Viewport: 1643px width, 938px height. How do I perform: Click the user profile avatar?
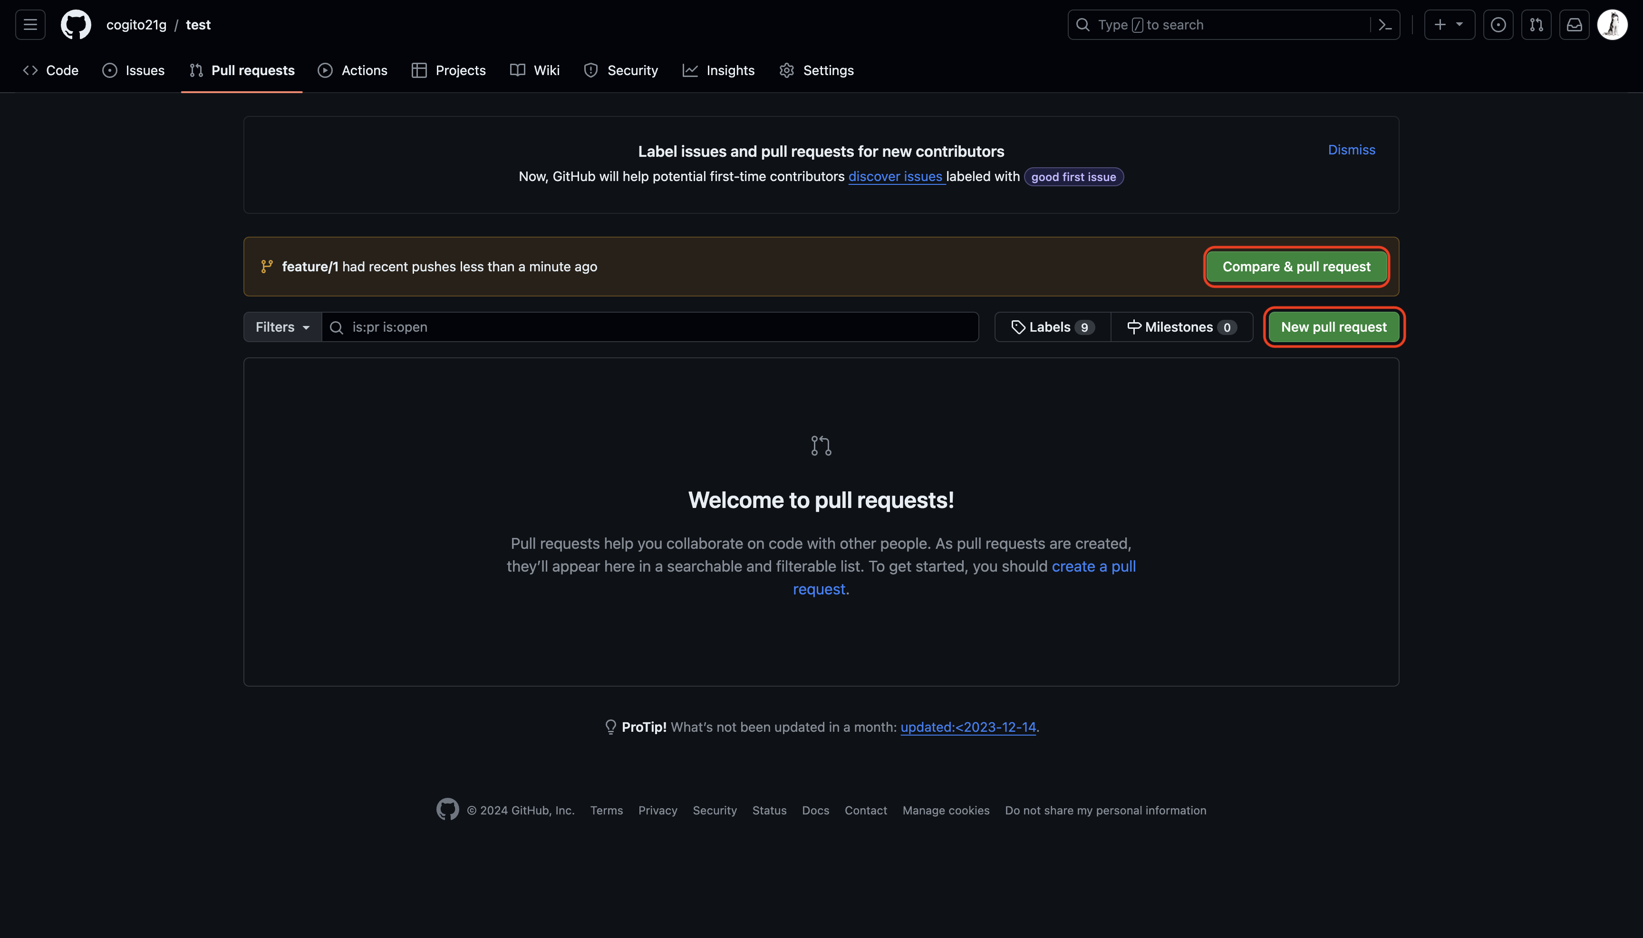(x=1612, y=25)
